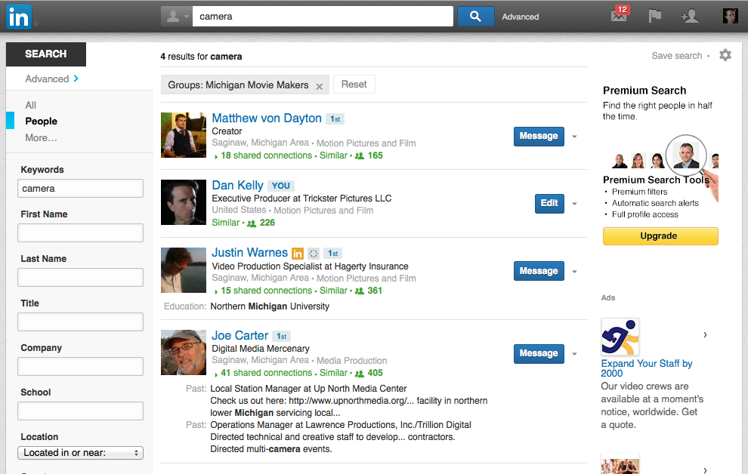Click the magnifier search button

(475, 17)
